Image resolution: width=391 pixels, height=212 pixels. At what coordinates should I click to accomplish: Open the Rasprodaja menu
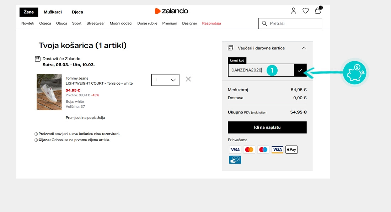(x=211, y=23)
